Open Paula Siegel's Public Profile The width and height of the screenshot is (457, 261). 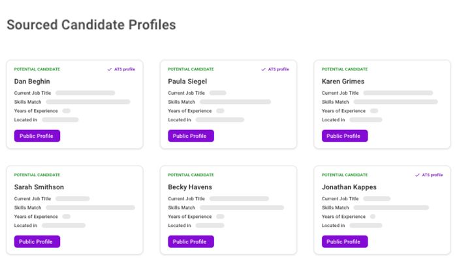click(x=191, y=136)
